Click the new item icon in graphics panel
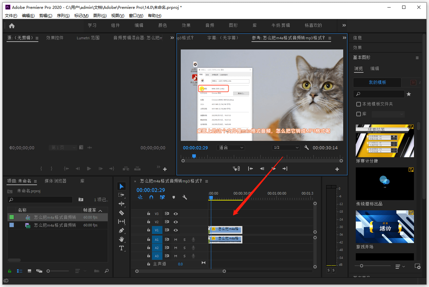The height and width of the screenshot is (287, 429). click(417, 266)
